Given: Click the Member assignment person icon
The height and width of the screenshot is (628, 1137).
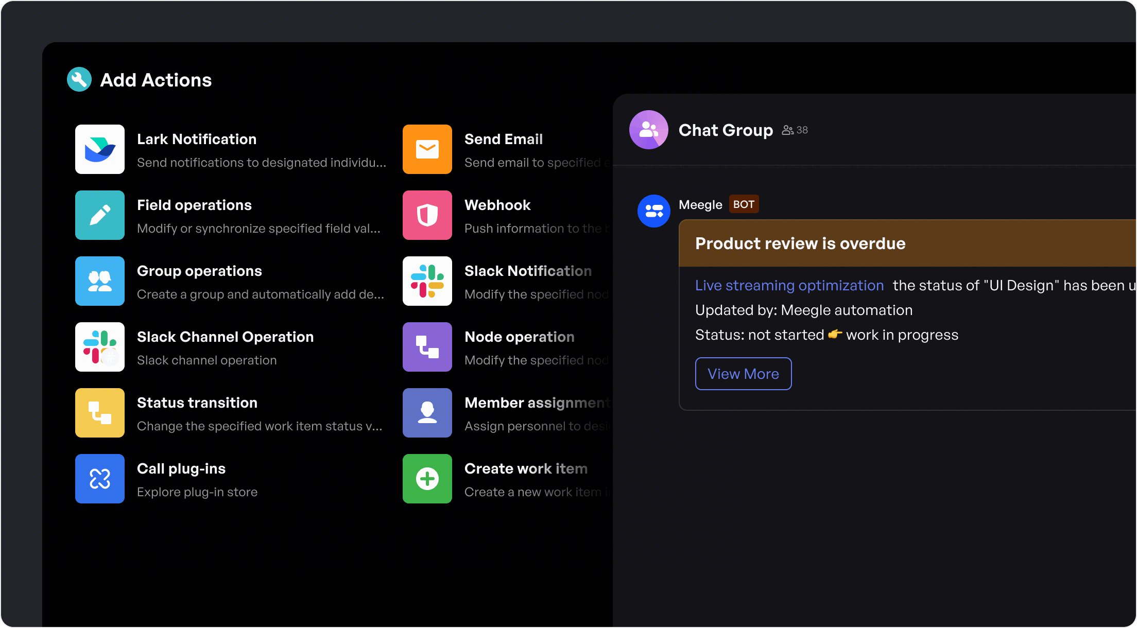Looking at the screenshot, I should pos(427,413).
